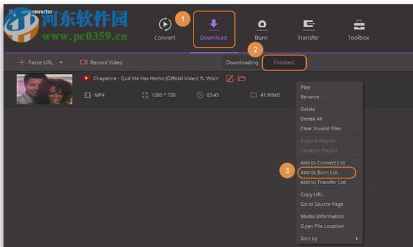Open the Burn section
The image size is (413, 247).
(x=262, y=30)
